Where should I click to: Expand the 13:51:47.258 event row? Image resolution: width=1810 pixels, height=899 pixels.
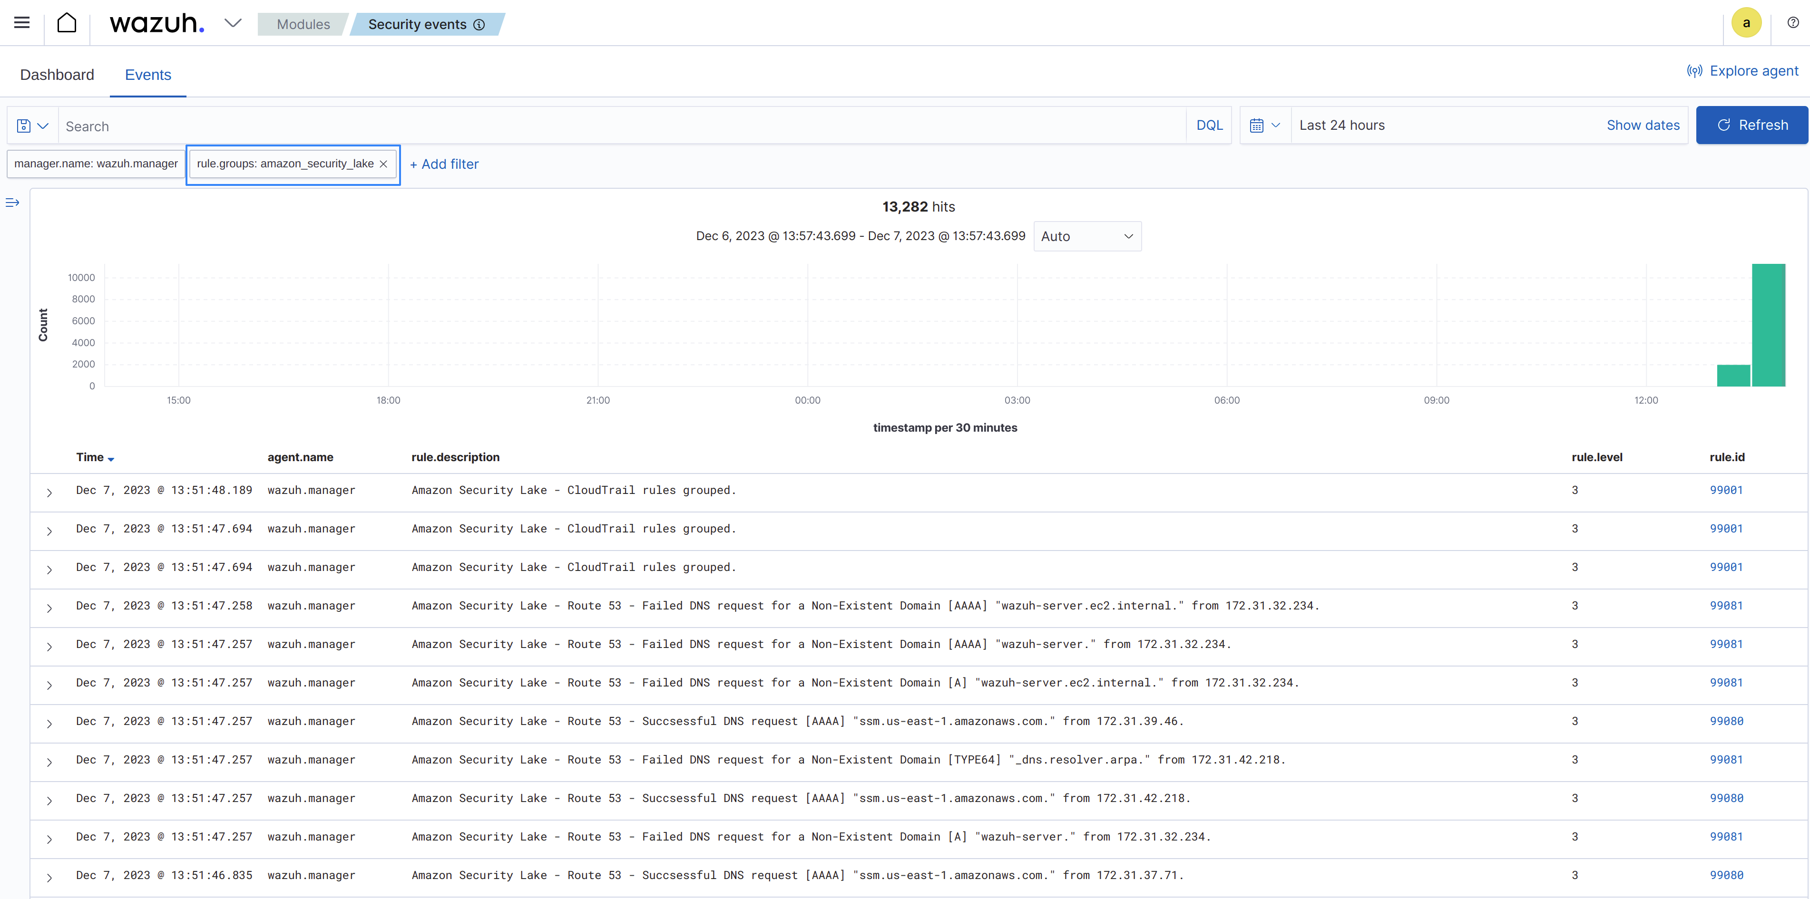click(49, 608)
